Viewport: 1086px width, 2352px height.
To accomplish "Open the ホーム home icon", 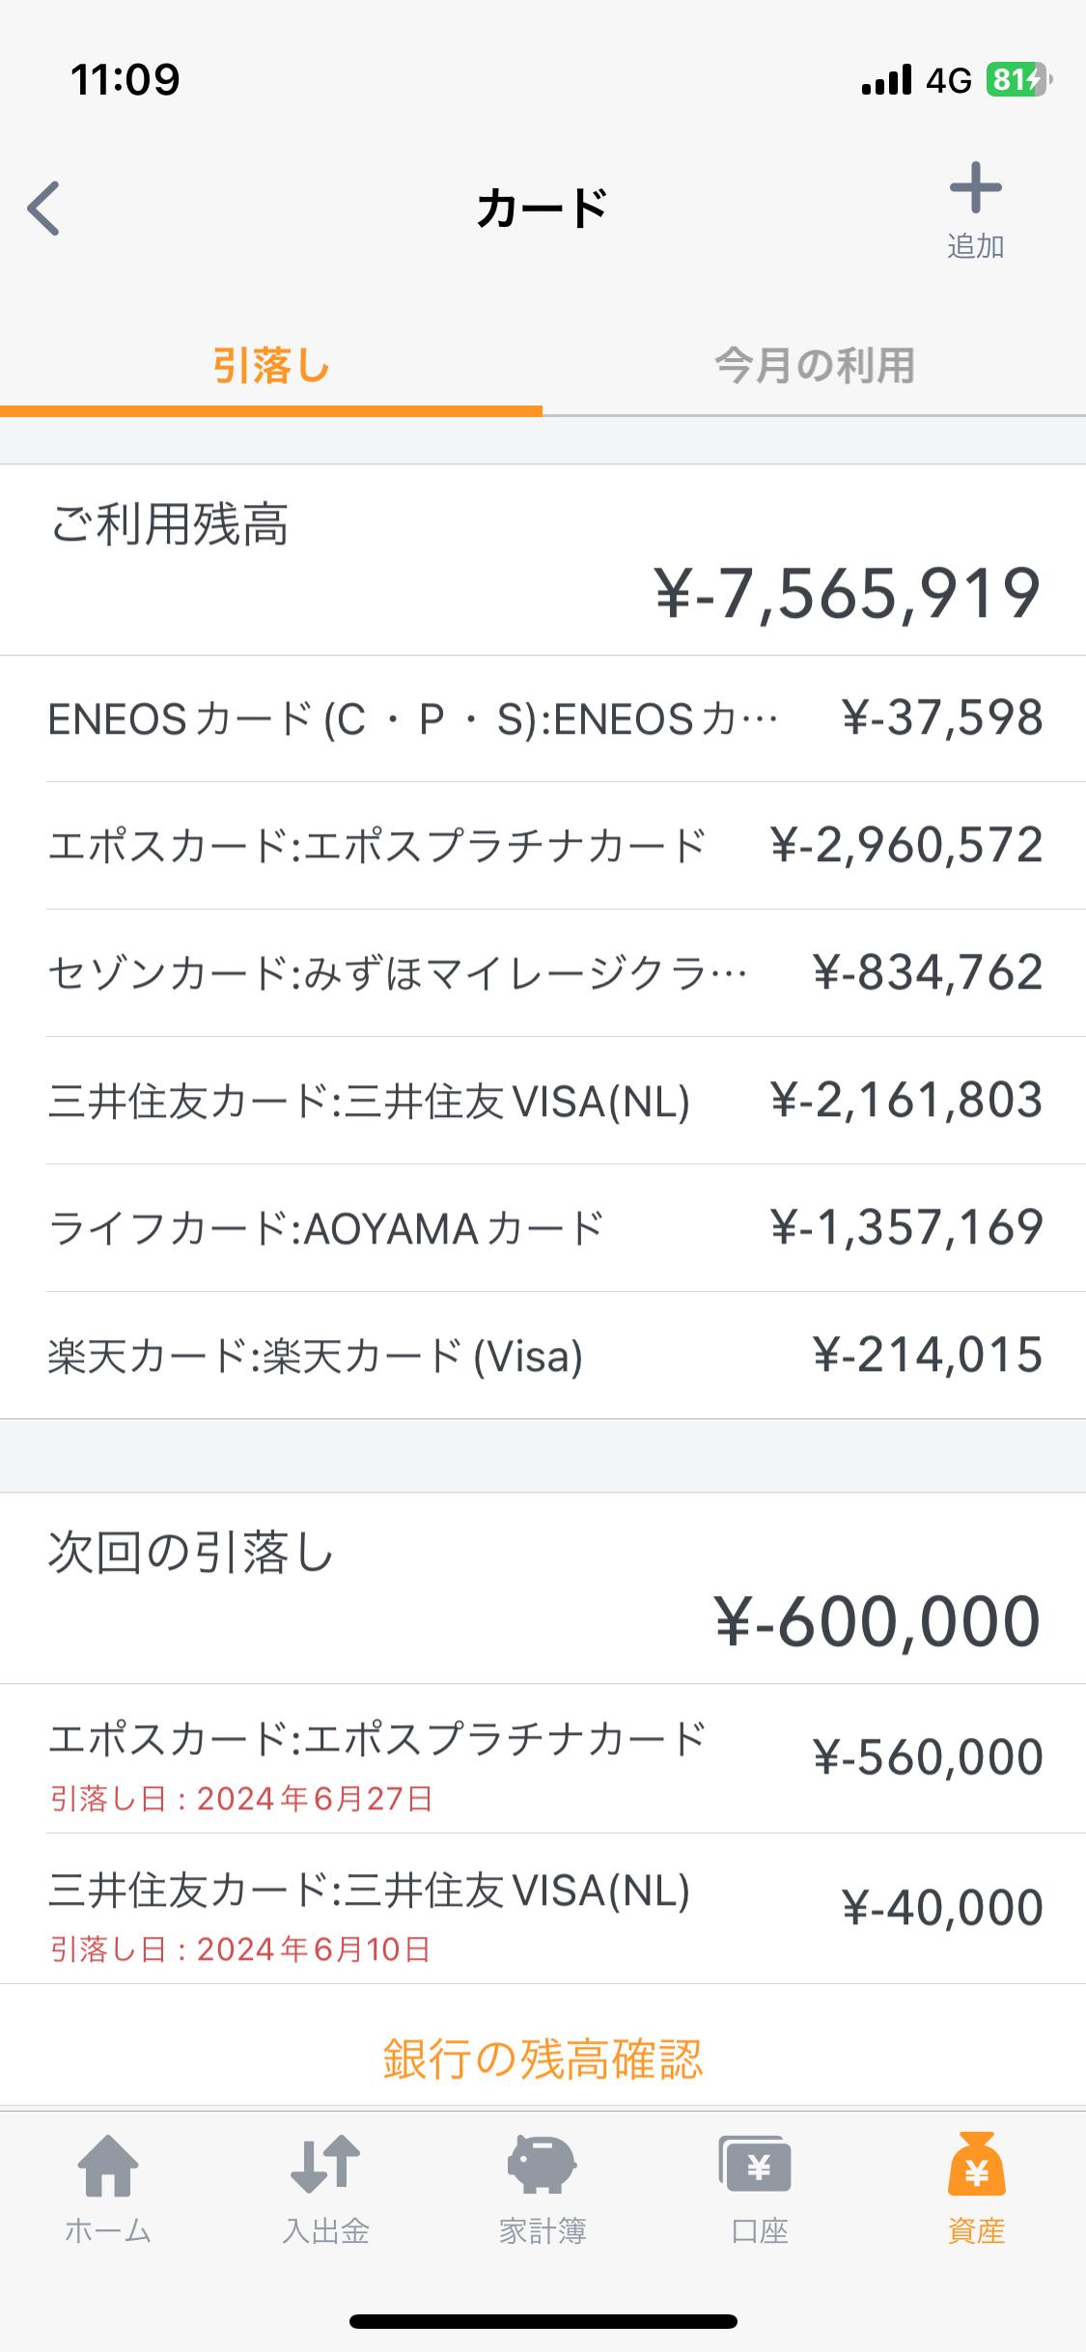I will pos(108,2188).
